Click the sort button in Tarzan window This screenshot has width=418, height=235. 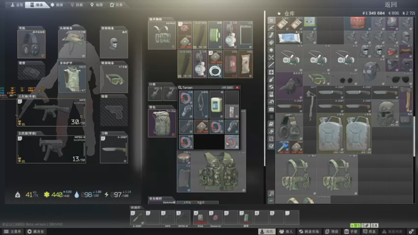point(228,87)
